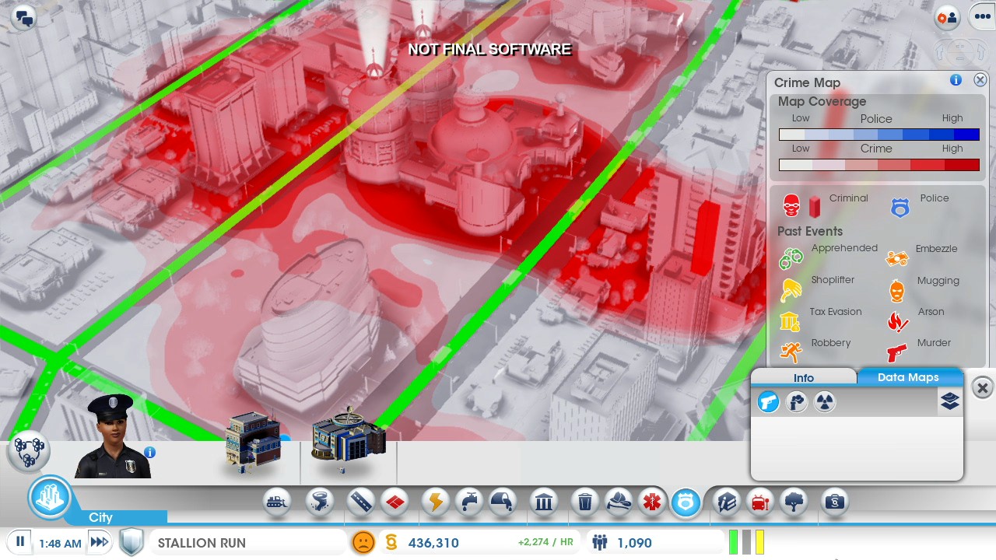Select the Police service toolbar icon
The width and height of the screenshot is (996, 560).
click(x=686, y=502)
